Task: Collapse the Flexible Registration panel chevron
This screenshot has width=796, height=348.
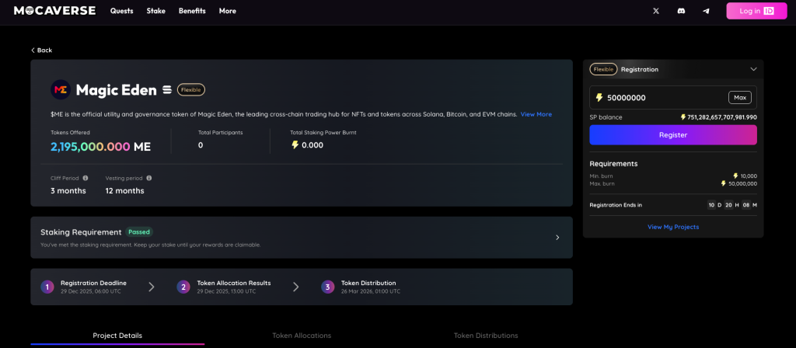Action: pyautogui.click(x=752, y=69)
